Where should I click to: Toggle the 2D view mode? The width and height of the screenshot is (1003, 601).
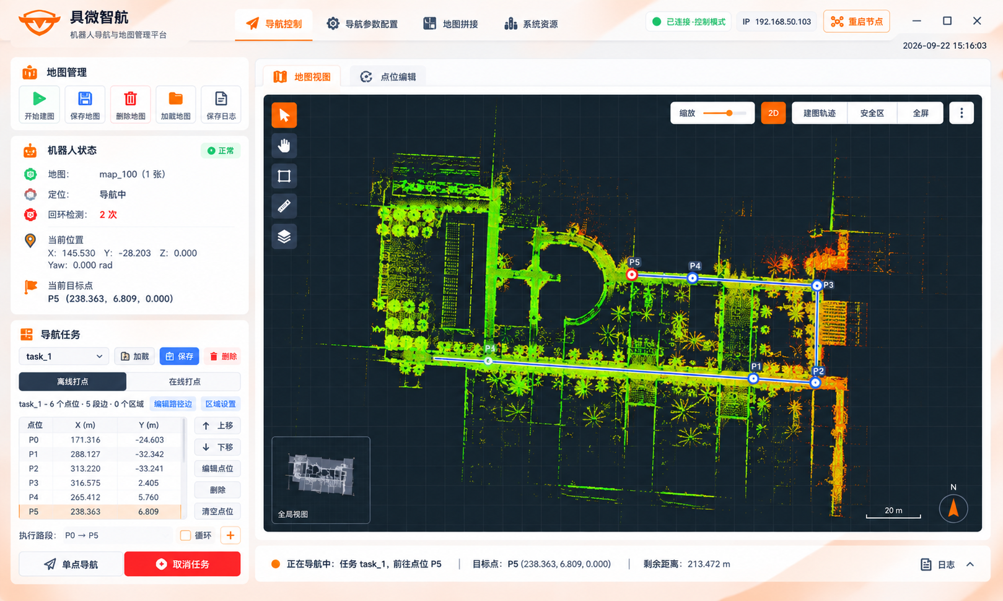[x=773, y=113]
